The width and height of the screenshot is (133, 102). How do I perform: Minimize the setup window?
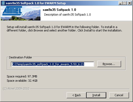tap(120, 3)
